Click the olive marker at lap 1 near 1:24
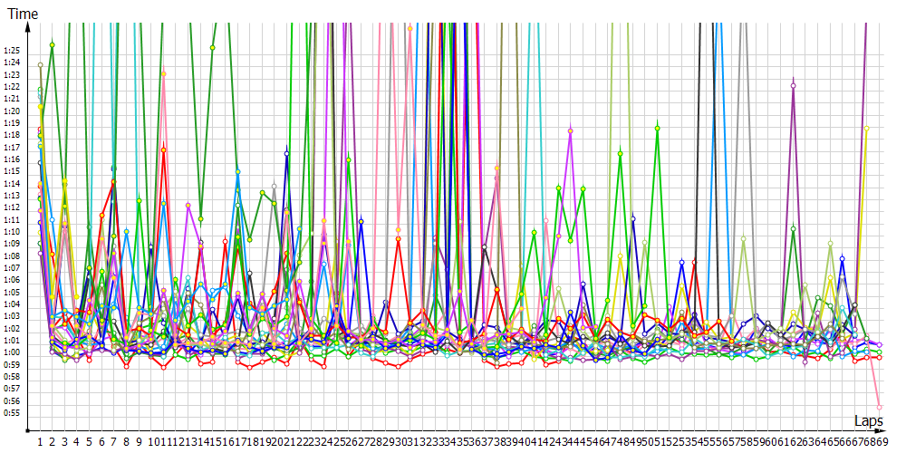Viewport: 906px width, 453px height. click(x=40, y=65)
